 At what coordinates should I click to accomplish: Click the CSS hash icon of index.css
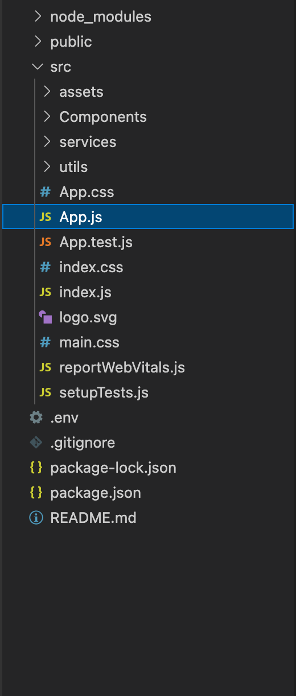point(45,267)
